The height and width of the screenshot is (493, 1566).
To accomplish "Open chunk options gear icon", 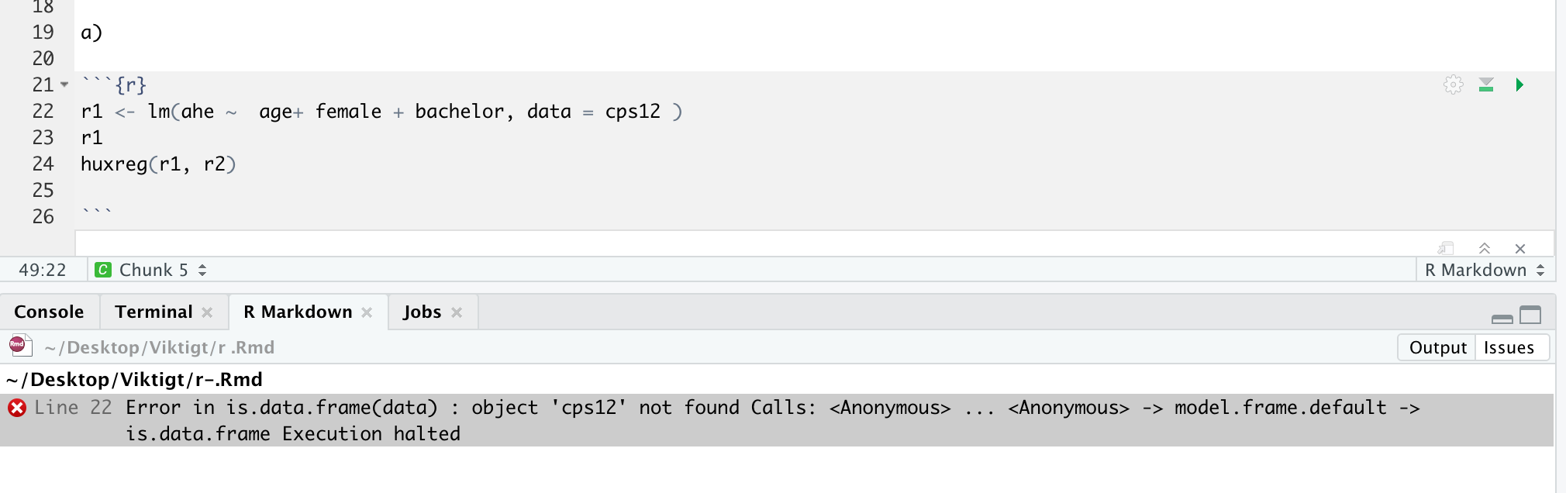I will point(1454,84).
